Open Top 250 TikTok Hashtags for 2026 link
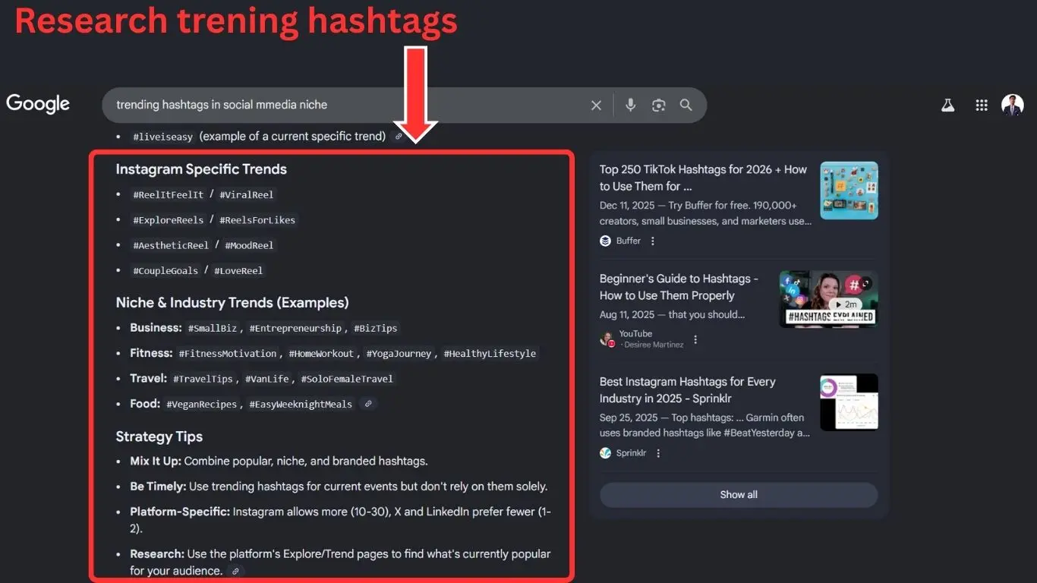Viewport: 1037px width, 583px height. point(703,178)
